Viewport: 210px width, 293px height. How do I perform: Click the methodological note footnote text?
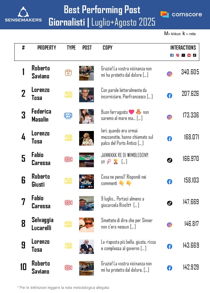tap(63, 287)
